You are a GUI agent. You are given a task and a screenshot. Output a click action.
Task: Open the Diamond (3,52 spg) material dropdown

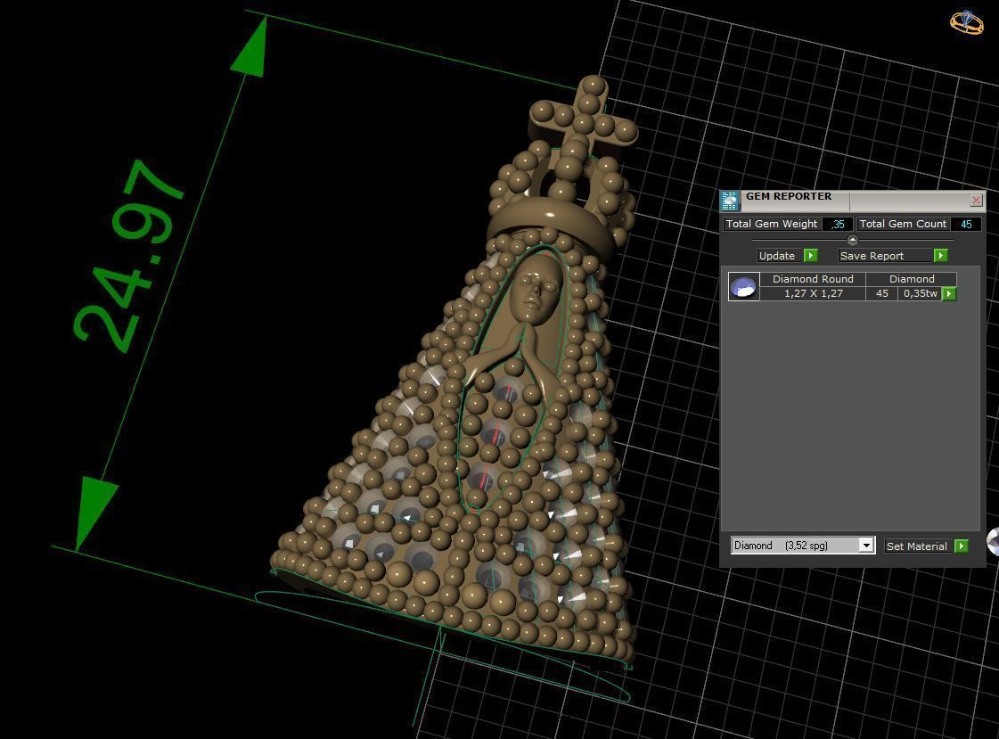(x=803, y=546)
